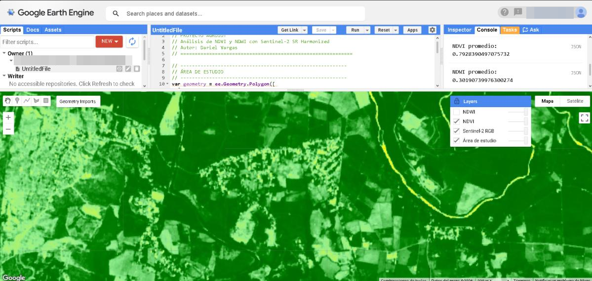Run the script
This screenshot has width=592, height=281.
(355, 30)
